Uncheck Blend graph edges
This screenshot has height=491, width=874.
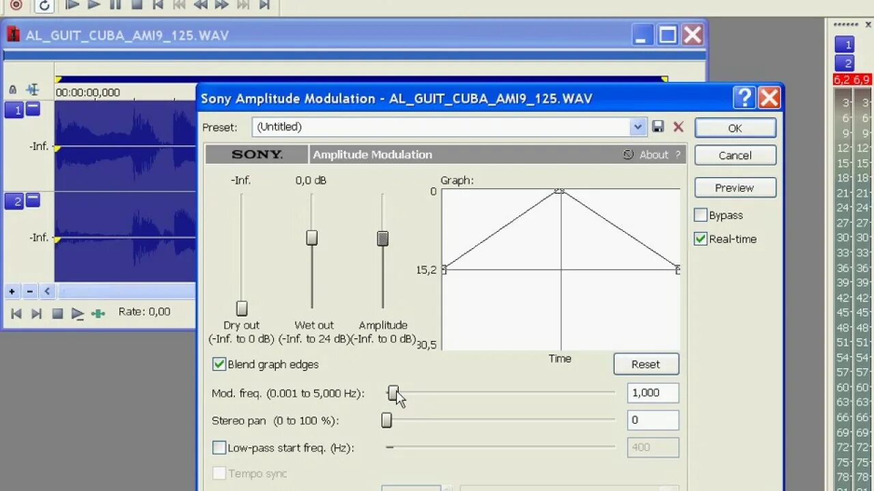pyautogui.click(x=219, y=364)
